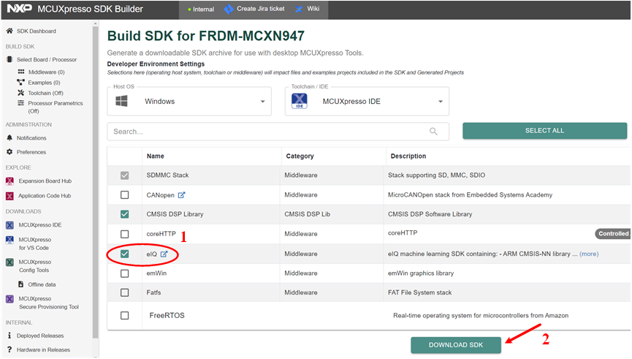The image size is (632, 359).
Task: Click the Expansion Board Hub icon
Action: pos(9,181)
